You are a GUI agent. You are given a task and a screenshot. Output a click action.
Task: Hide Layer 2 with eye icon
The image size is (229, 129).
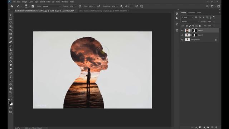182,30
